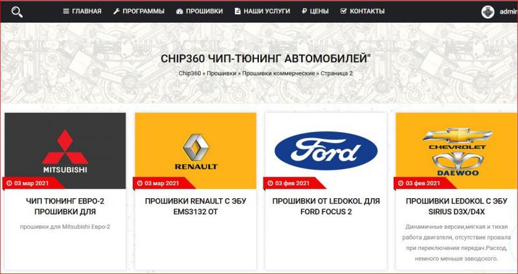This screenshot has height=274, width=518.
Task: Open the Chevrolet Daewoo logo thumbnail
Action: 457,151
